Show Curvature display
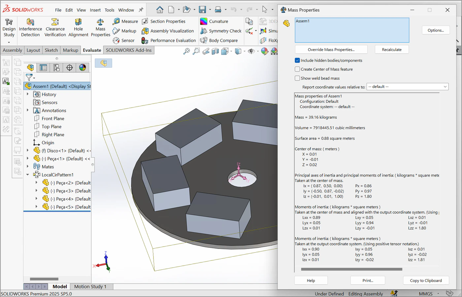Viewport: 462px width, 297px height. [214, 21]
